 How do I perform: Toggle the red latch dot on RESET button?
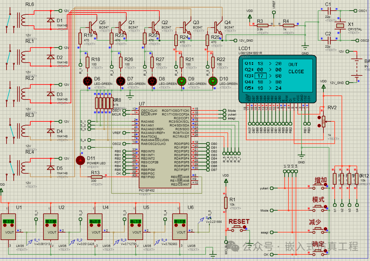click(x=245, y=227)
